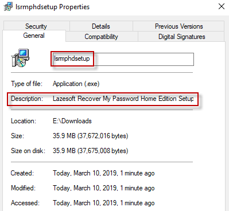The height and width of the screenshot is (211, 229).
Task: Switch to the Details tab
Action: click(101, 26)
